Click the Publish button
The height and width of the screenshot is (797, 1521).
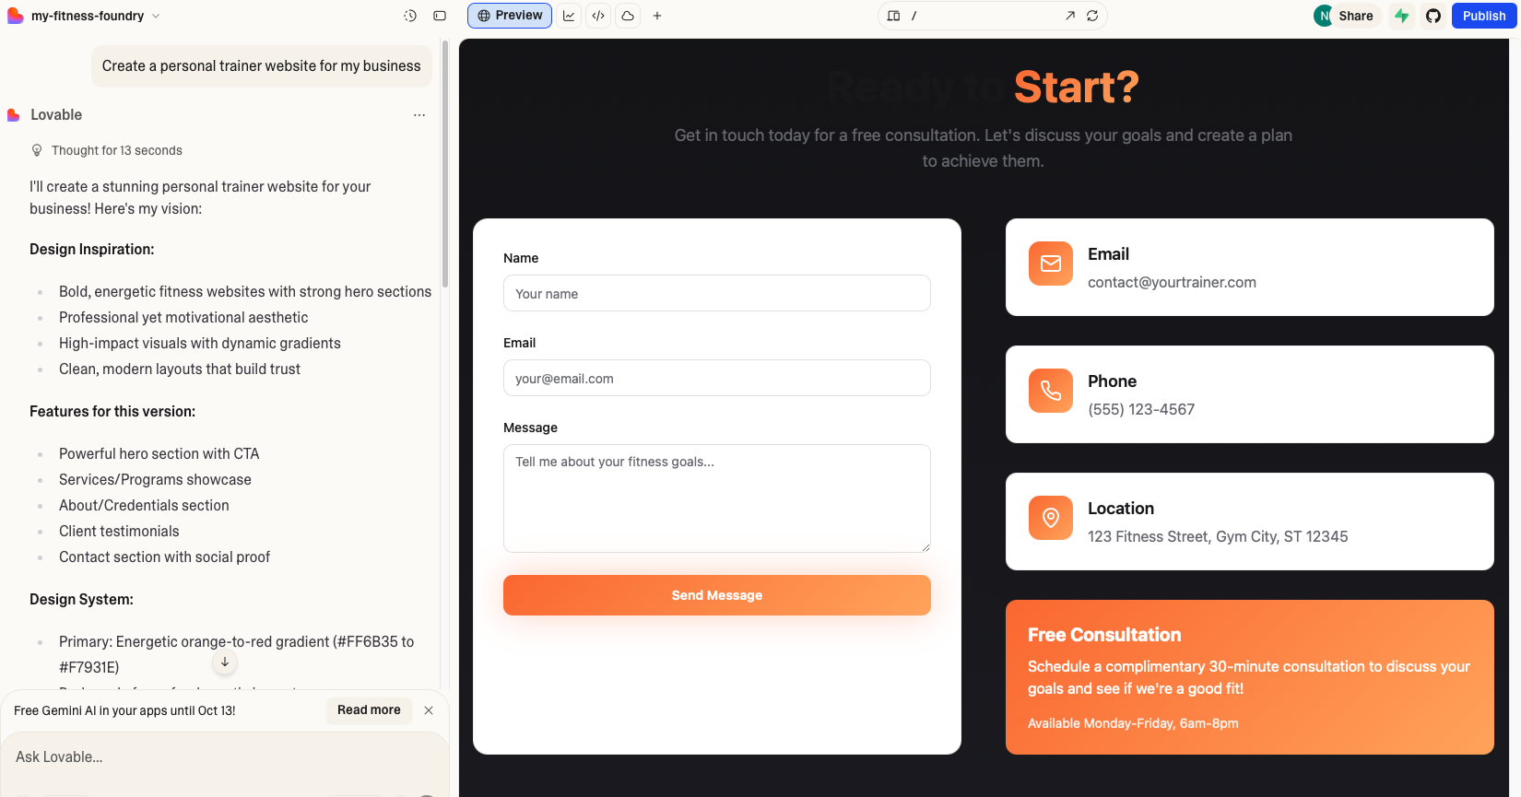(x=1483, y=16)
